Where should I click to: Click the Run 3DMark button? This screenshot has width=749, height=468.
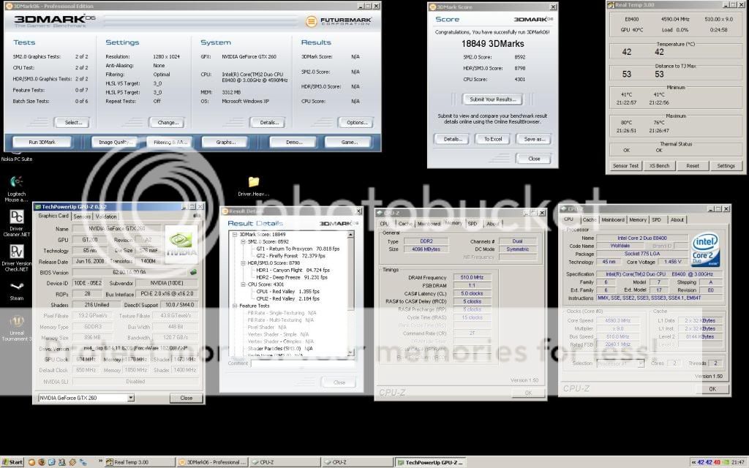coord(42,143)
